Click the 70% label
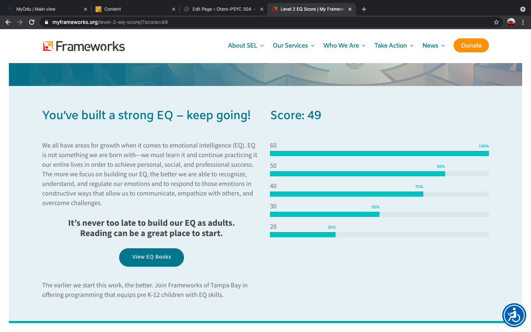531x332 pixels. click(419, 187)
